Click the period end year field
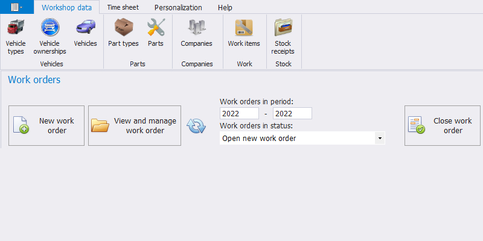The width and height of the screenshot is (483, 241). pyautogui.click(x=292, y=113)
